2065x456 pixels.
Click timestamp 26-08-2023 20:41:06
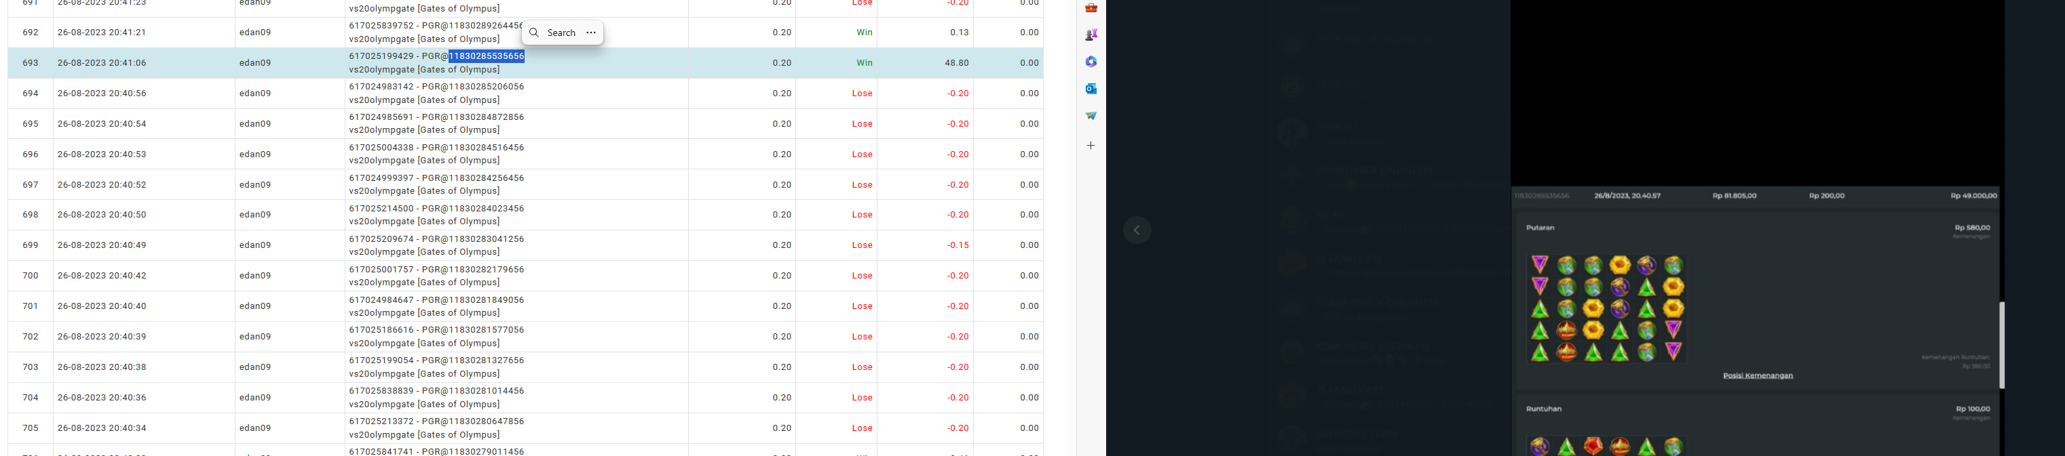tap(102, 62)
